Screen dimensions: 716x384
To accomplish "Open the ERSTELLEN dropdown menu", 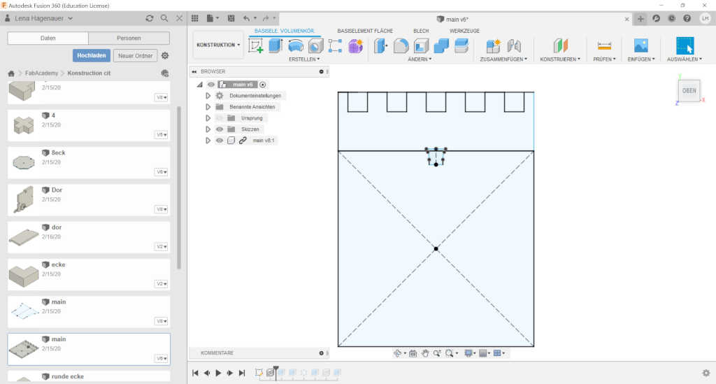I will (304, 59).
